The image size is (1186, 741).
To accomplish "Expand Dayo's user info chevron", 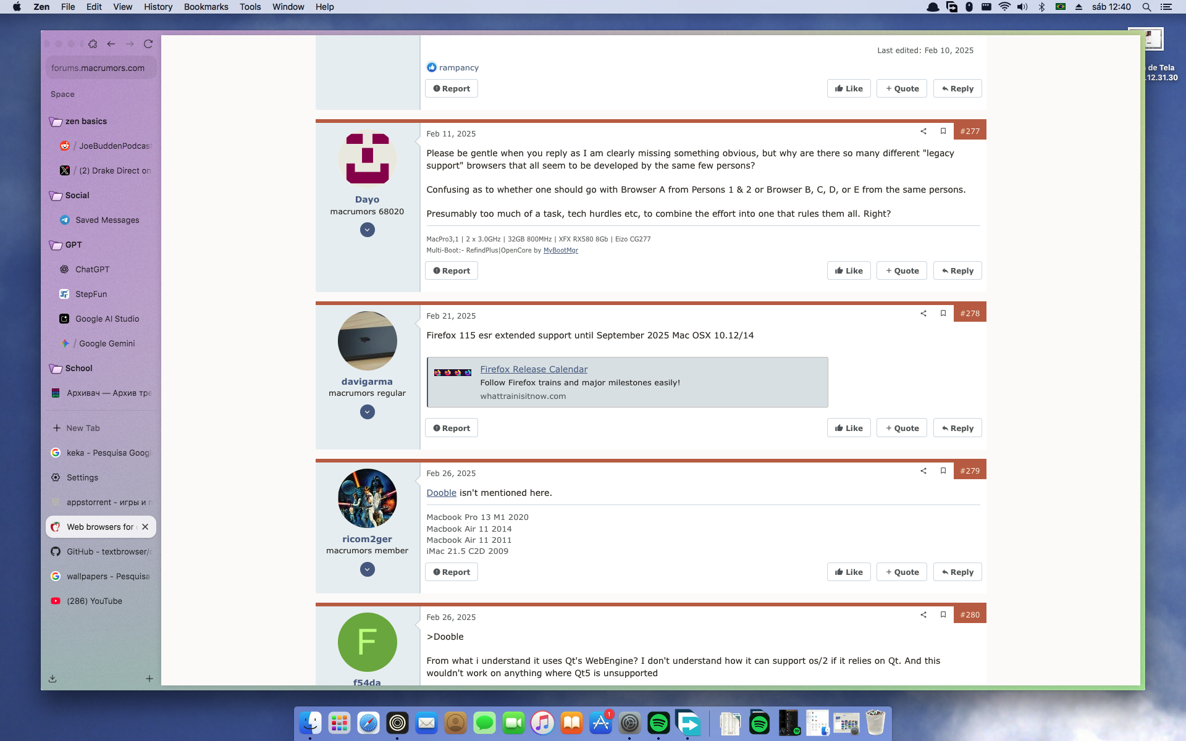I will (x=367, y=230).
